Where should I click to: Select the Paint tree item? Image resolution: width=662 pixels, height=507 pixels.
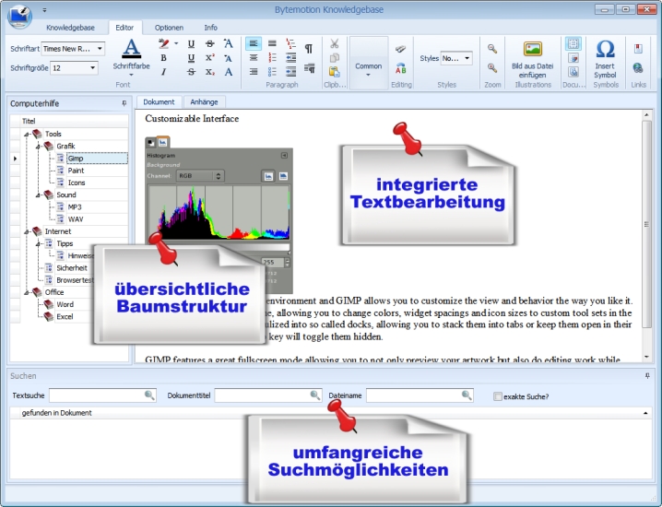click(x=76, y=171)
